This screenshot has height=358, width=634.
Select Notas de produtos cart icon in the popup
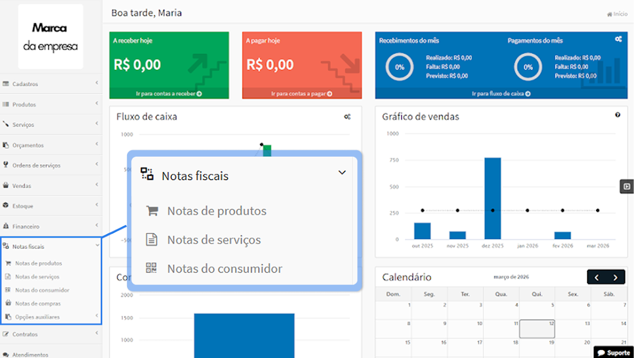pyautogui.click(x=151, y=210)
